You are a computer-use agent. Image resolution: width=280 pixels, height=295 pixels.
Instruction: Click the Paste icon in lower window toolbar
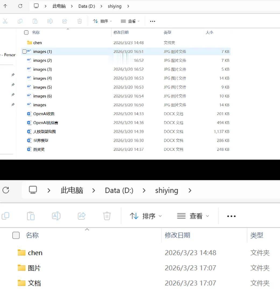[x=31, y=216]
